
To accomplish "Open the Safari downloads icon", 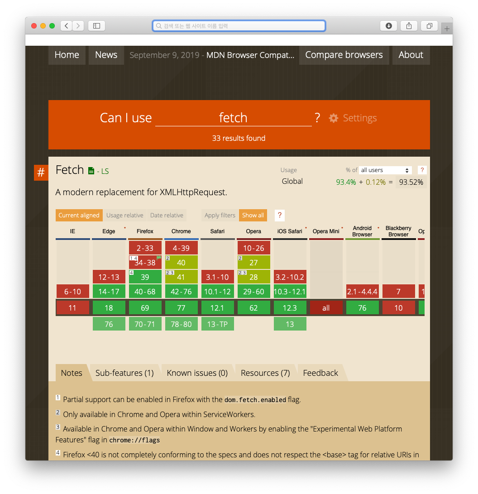I will click(x=388, y=26).
